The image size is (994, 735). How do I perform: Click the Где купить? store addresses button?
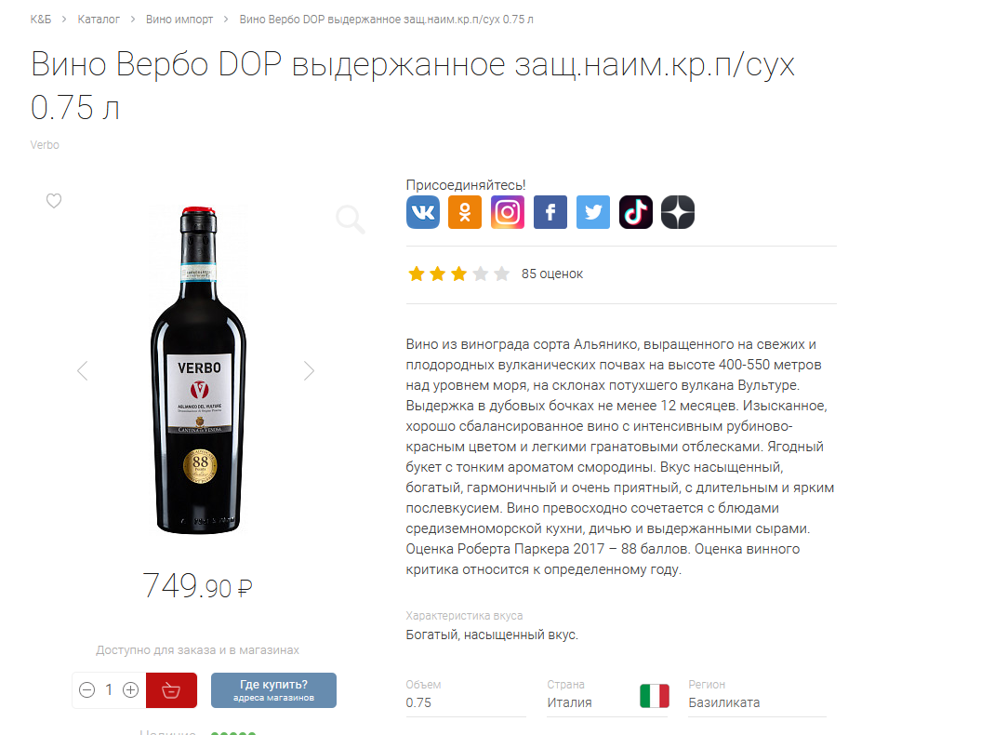tap(274, 690)
